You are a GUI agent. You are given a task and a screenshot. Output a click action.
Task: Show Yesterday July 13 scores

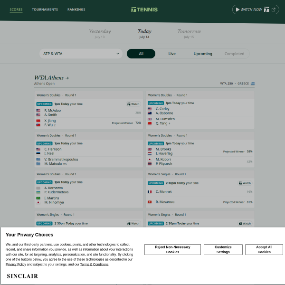click(x=100, y=34)
